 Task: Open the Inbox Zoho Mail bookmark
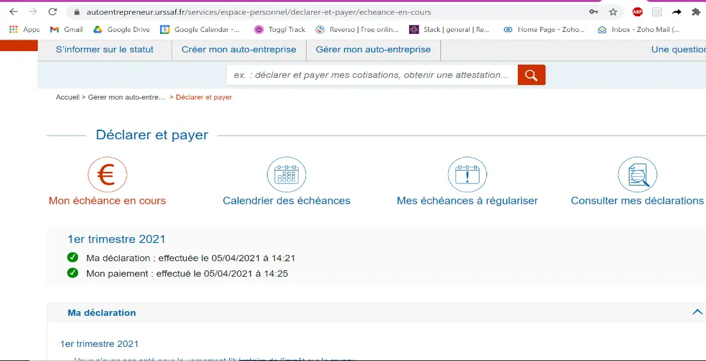coord(638,29)
